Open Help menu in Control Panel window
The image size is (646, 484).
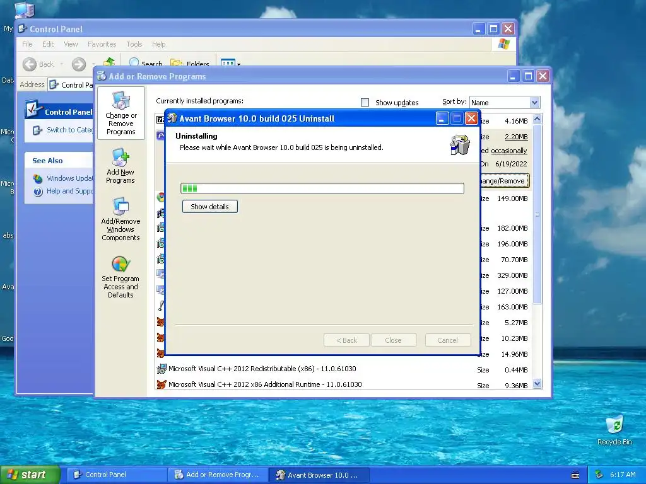point(158,44)
